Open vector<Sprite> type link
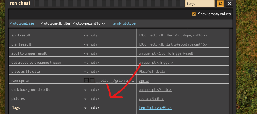The width and height of the screenshot is (257, 114). [x=151, y=99]
